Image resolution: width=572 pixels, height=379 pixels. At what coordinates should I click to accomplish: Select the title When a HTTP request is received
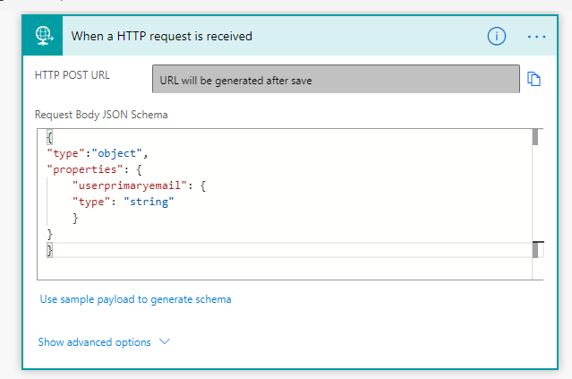(161, 36)
